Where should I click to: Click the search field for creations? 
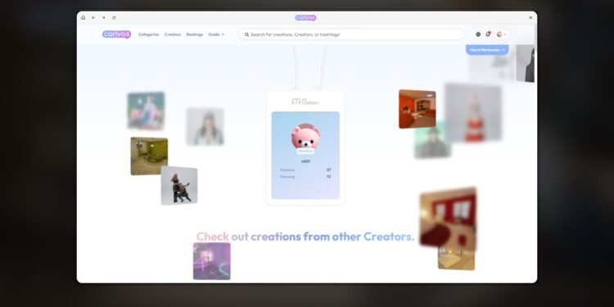click(x=351, y=34)
